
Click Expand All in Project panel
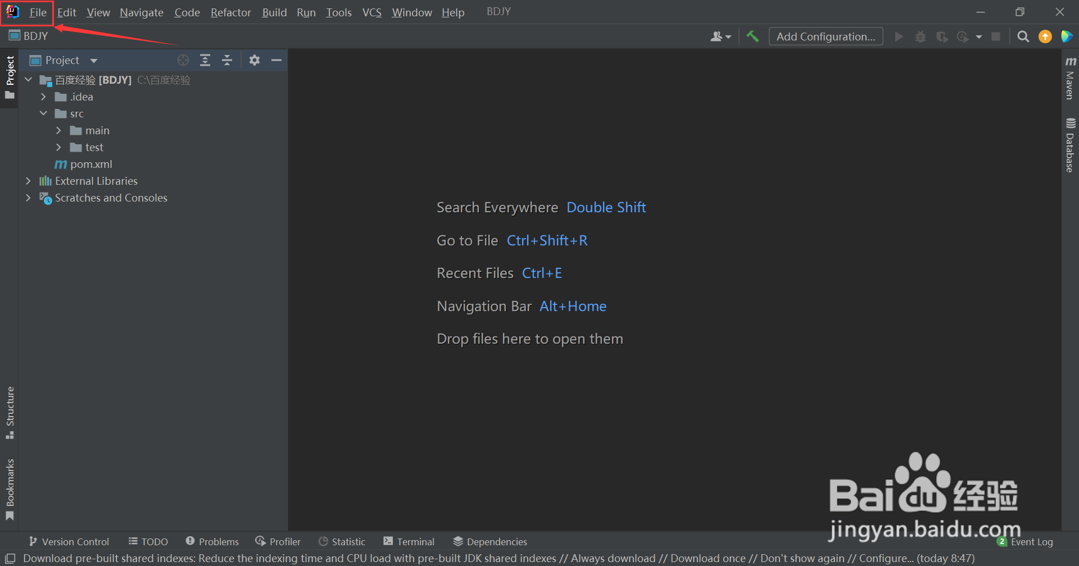point(205,60)
